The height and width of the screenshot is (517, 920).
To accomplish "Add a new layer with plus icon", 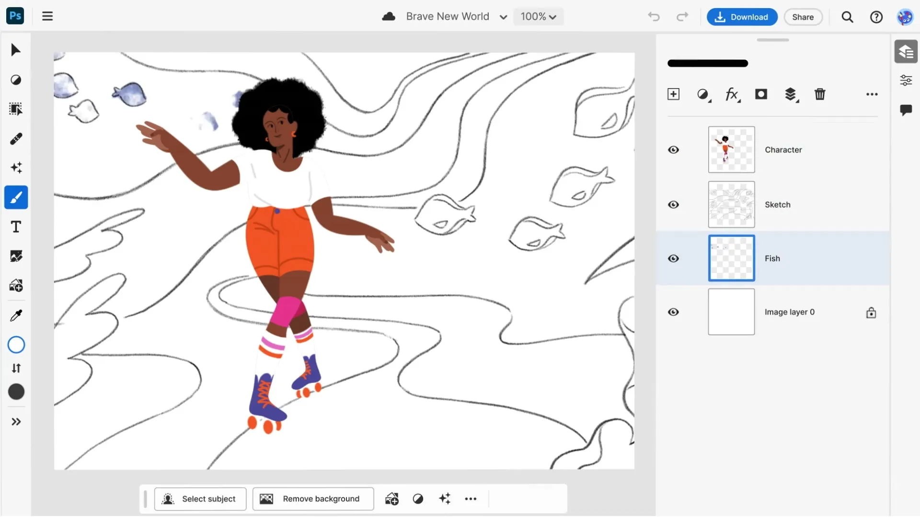I will pos(673,94).
